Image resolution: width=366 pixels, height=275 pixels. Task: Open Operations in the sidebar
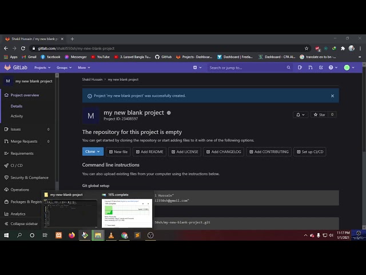pos(19,190)
